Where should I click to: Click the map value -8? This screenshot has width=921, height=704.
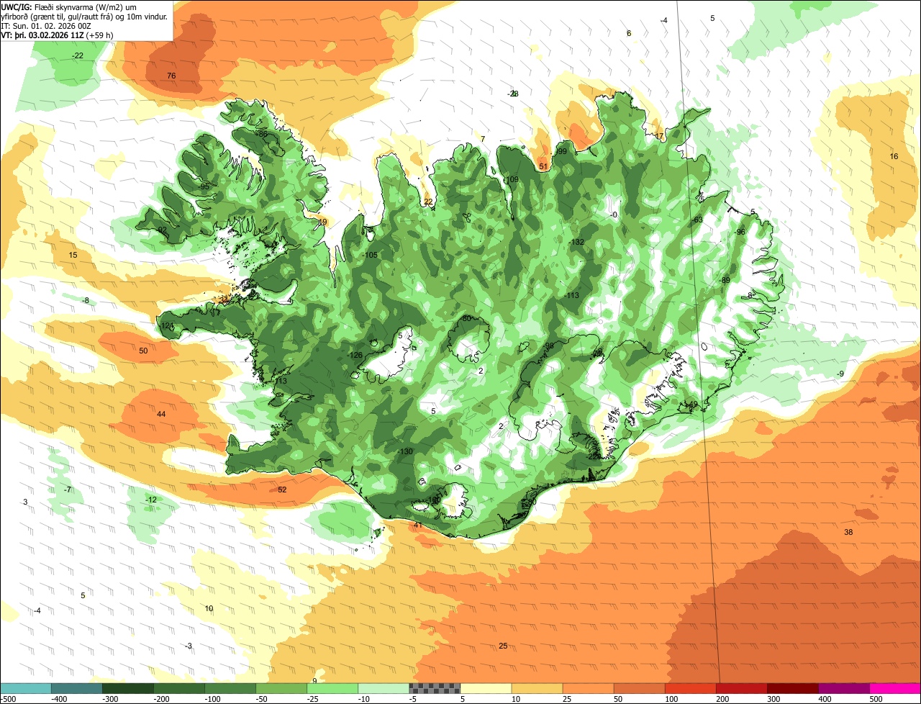(x=86, y=300)
